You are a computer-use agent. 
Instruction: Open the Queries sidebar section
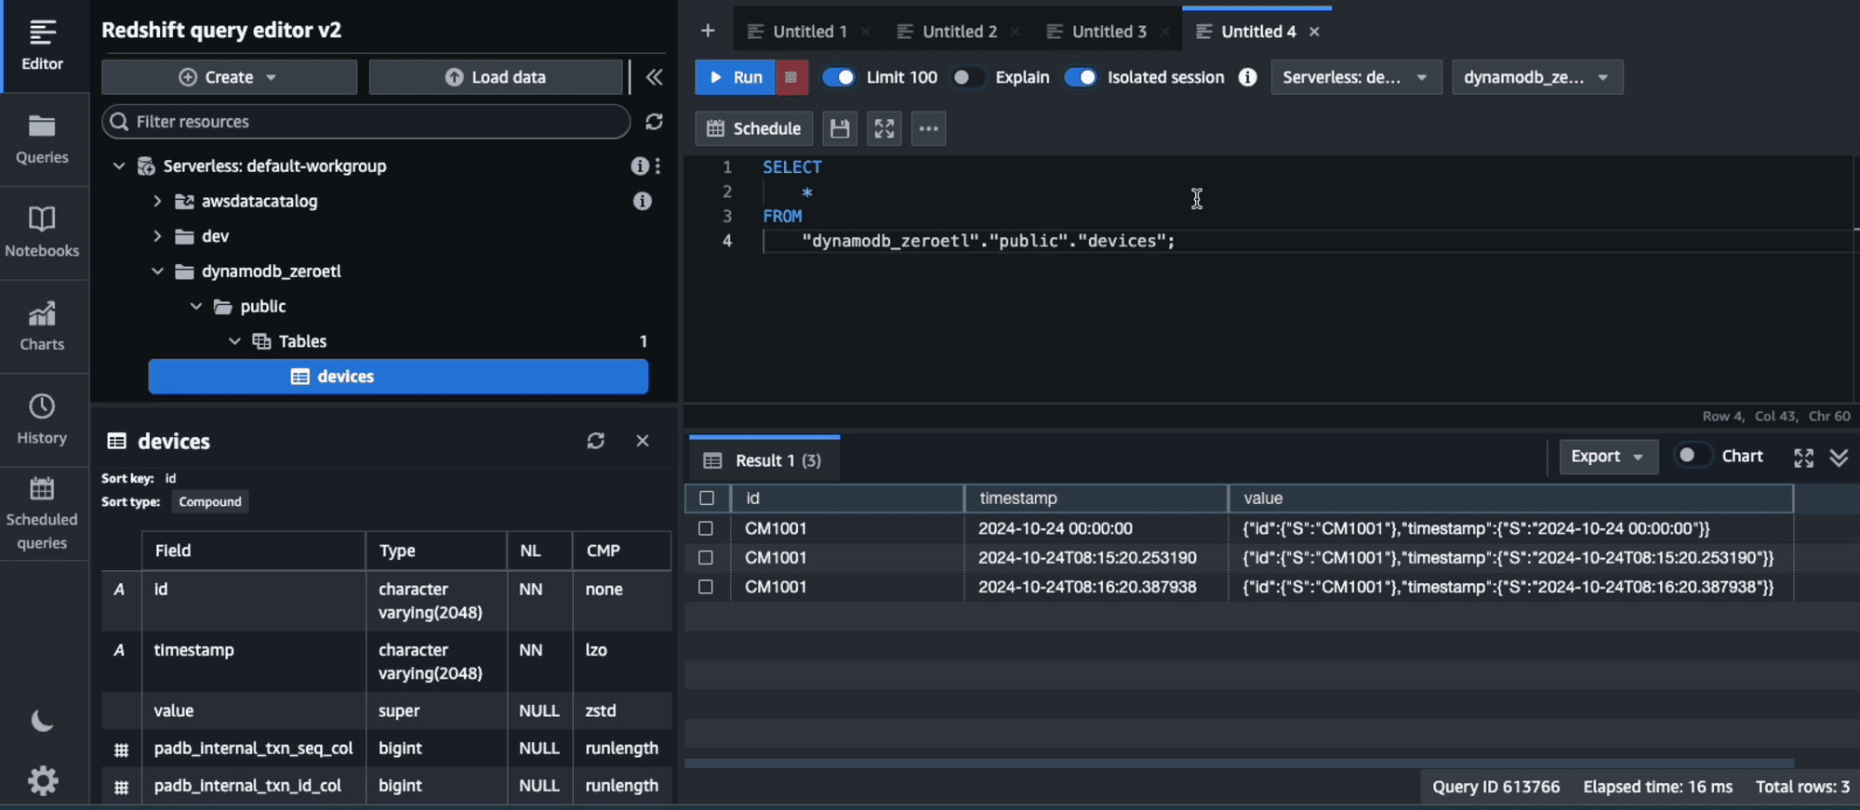coord(42,139)
